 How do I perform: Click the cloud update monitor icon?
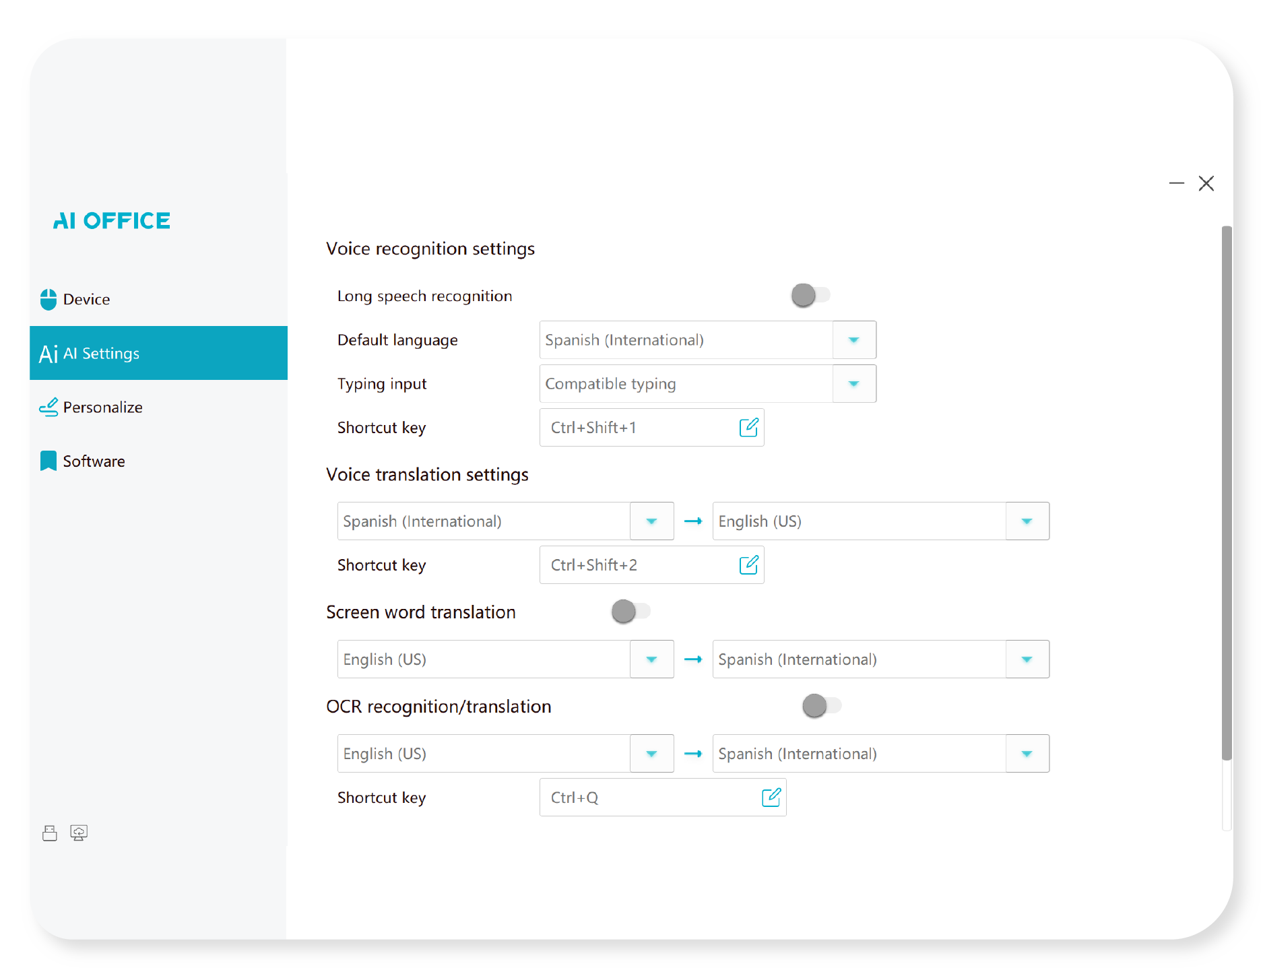(79, 833)
